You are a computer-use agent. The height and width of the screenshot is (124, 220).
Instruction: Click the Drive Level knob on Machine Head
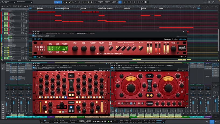[x=84, y=49]
